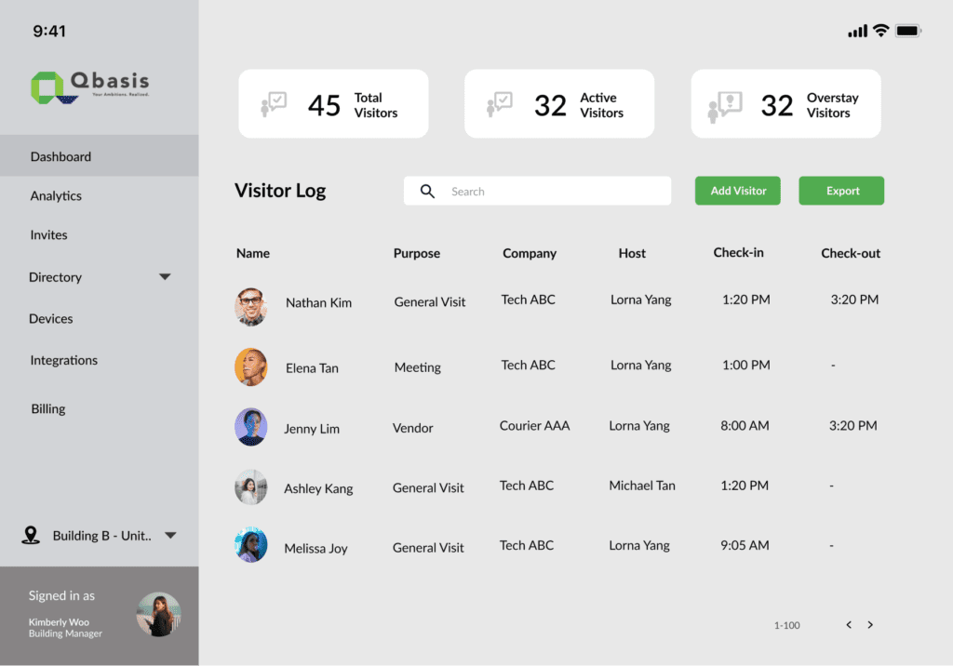
Task: Click the Wi-Fi status icon
Action: 880,31
